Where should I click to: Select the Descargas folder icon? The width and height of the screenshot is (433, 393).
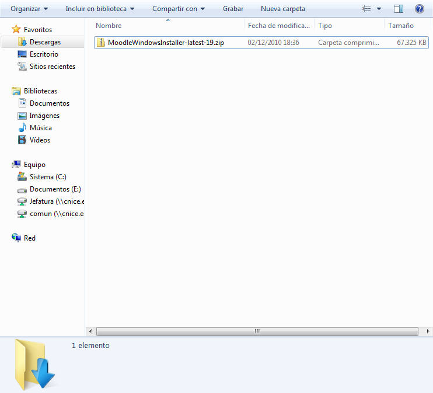coord(22,42)
